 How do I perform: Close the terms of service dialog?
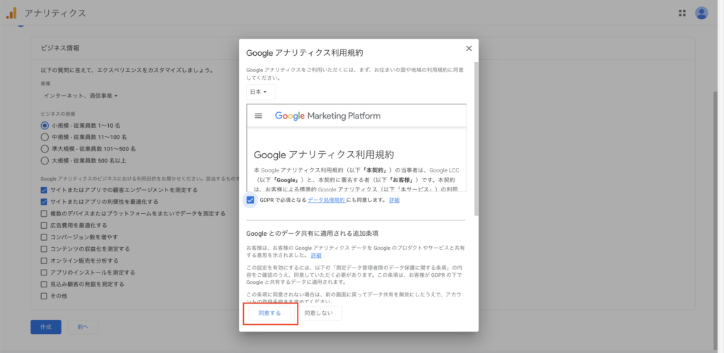(469, 49)
